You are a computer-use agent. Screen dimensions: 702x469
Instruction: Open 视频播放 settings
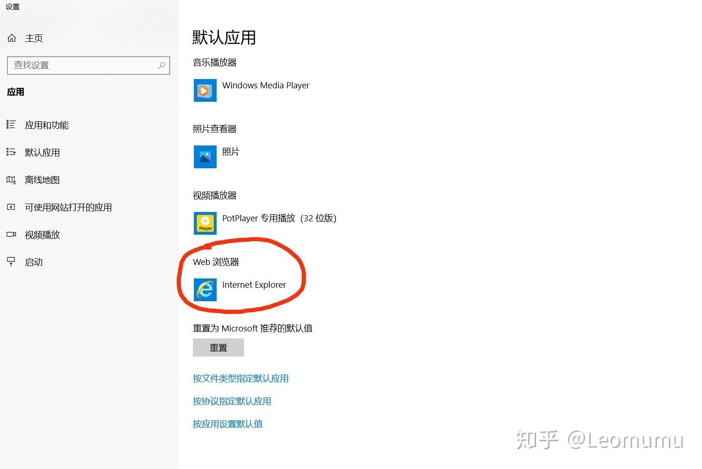(42, 235)
